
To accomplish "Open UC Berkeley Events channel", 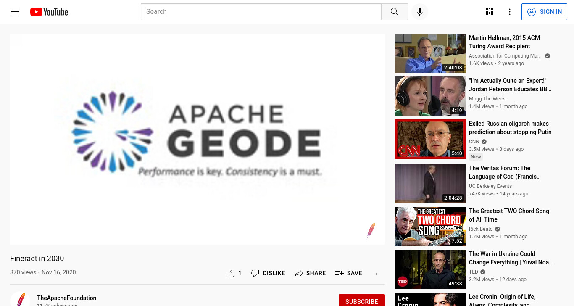I will tap(490, 186).
